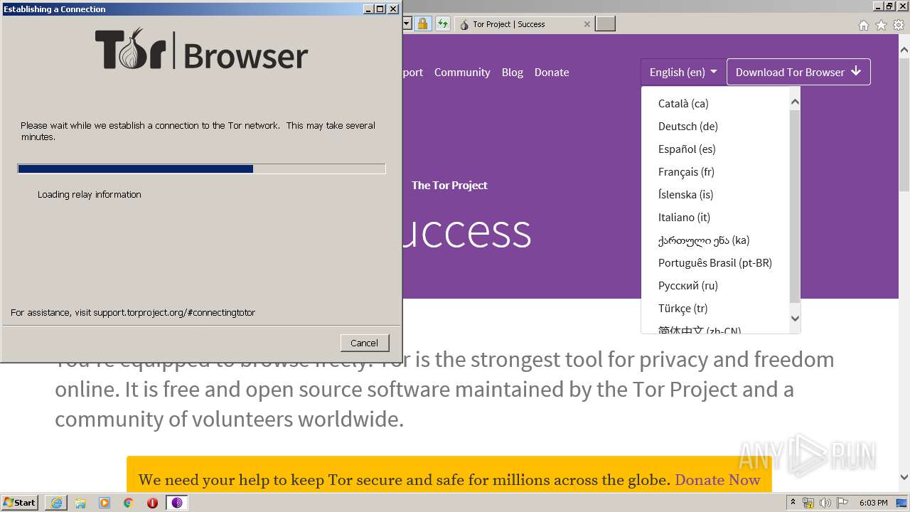Click Internet Explorer taskbar icon
The height and width of the screenshot is (512, 910).
point(56,503)
